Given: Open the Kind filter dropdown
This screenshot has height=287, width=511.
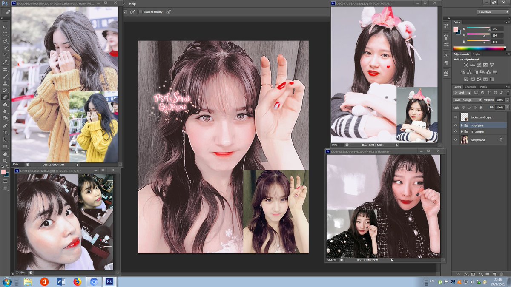Looking at the screenshot, I should (462, 93).
